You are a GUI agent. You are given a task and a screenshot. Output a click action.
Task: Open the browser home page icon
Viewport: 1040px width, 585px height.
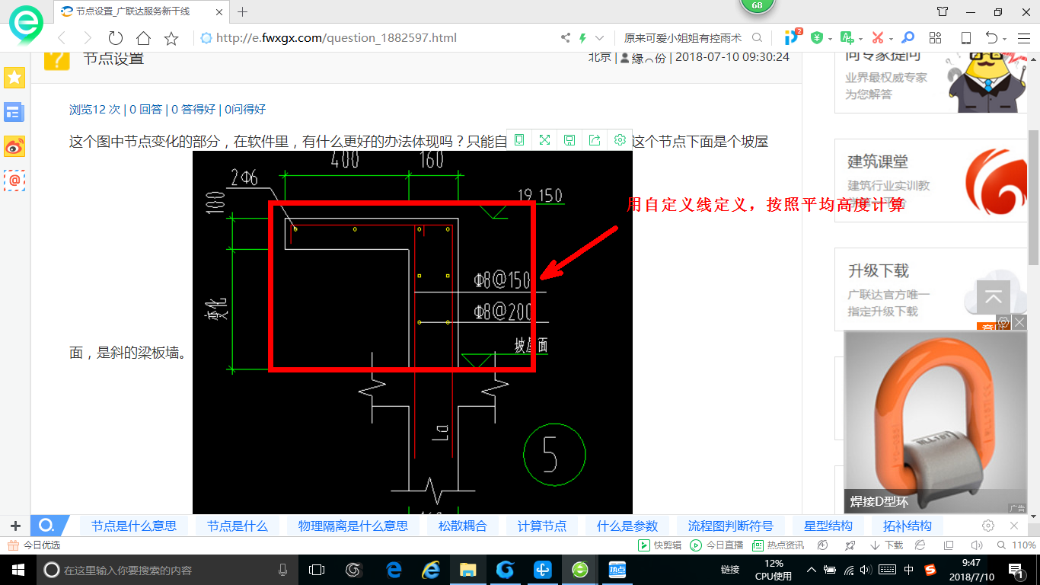tap(143, 38)
